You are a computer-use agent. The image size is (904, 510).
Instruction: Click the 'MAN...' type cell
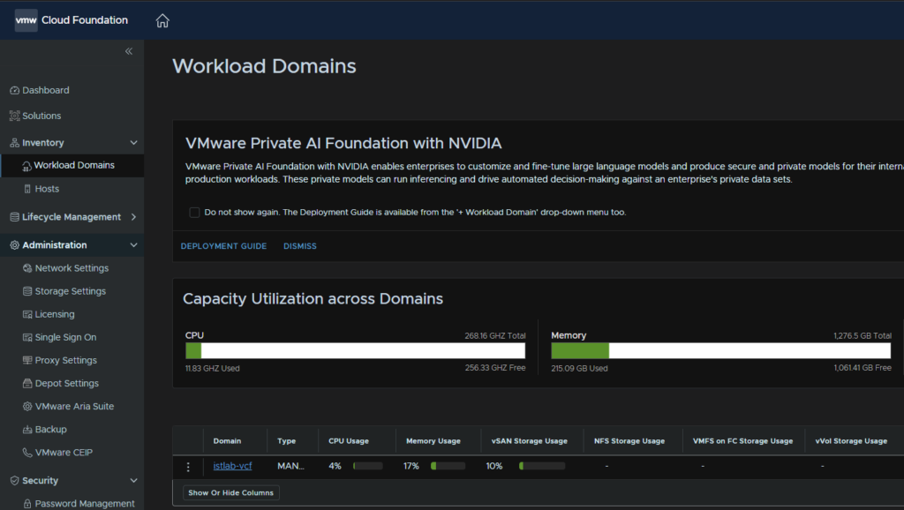(290, 466)
